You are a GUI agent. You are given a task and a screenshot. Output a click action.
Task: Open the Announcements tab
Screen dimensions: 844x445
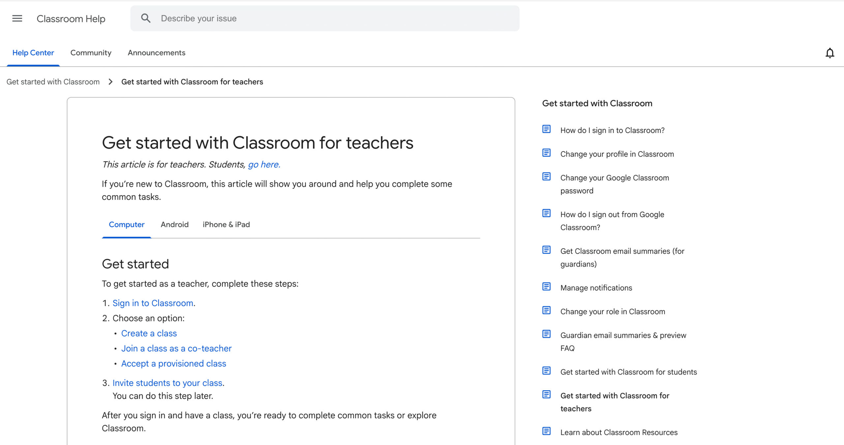(x=156, y=53)
